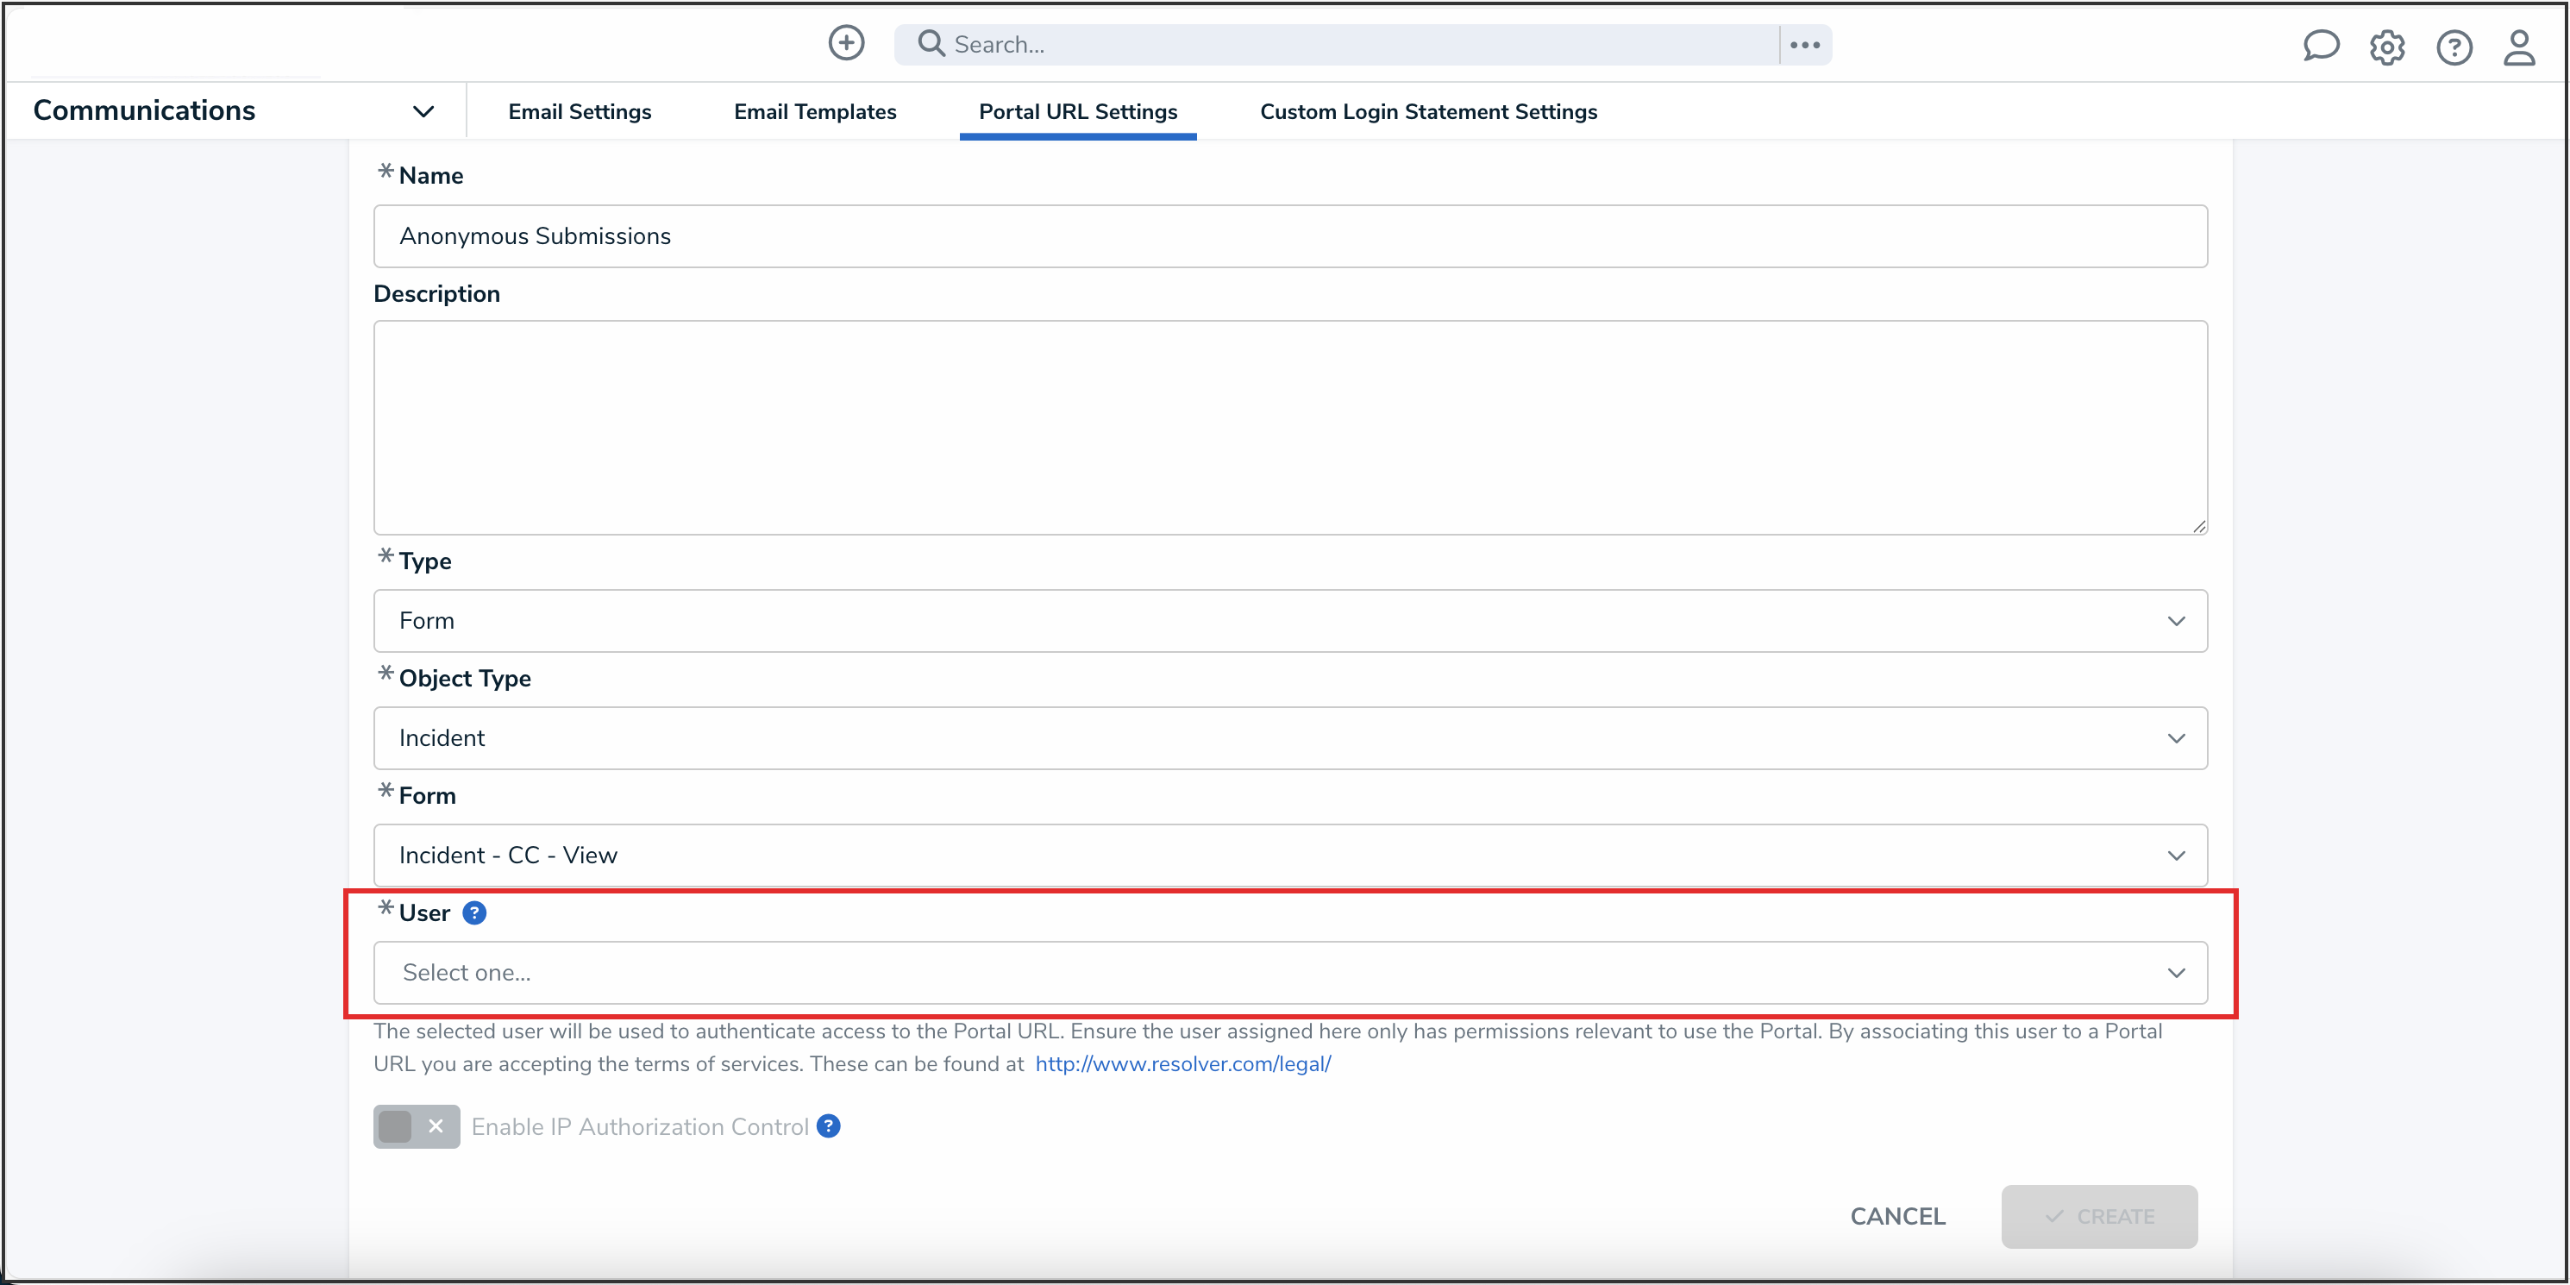Open the Object Type dropdown

click(x=1289, y=738)
